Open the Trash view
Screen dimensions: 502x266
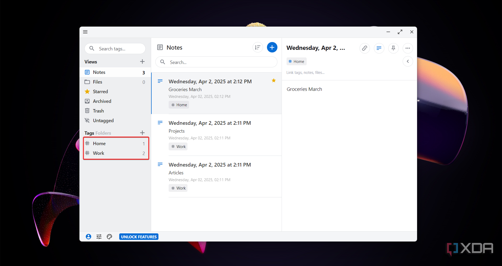pyautogui.click(x=115, y=111)
